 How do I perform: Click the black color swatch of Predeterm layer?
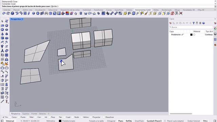coord(191,35)
